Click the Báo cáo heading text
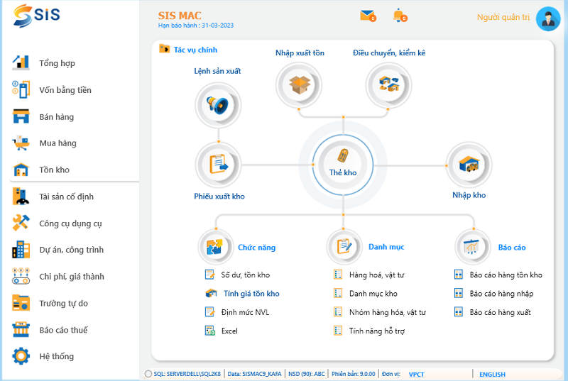 [x=511, y=248]
